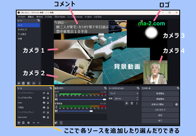The image size is (196, 136).
Task: Open Scenes panel three-dot overflow menu
Action: (x=40, y=83)
